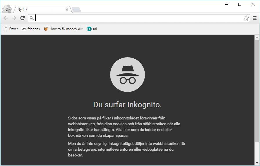260x166 pixels.
Task: Open the How to fix moody Ard bookmark
Action: click(x=63, y=29)
